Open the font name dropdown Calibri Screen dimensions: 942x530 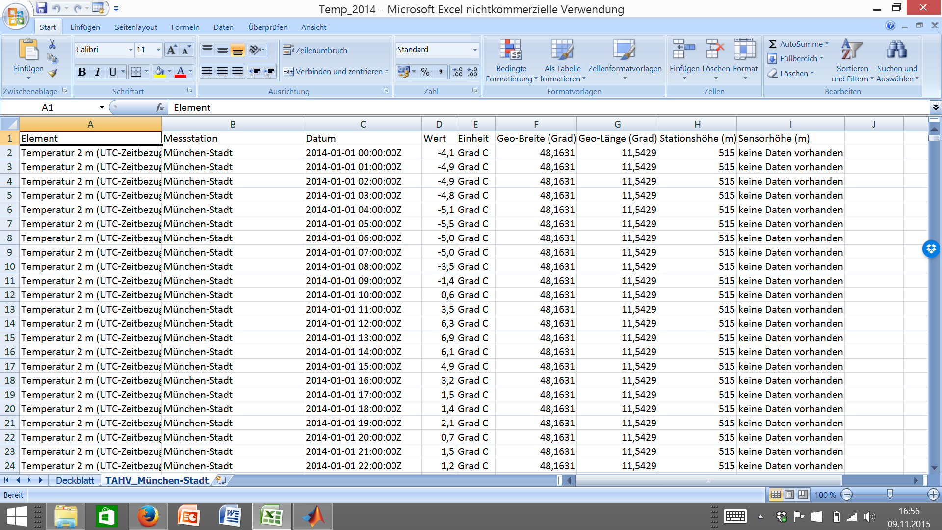[x=131, y=50]
